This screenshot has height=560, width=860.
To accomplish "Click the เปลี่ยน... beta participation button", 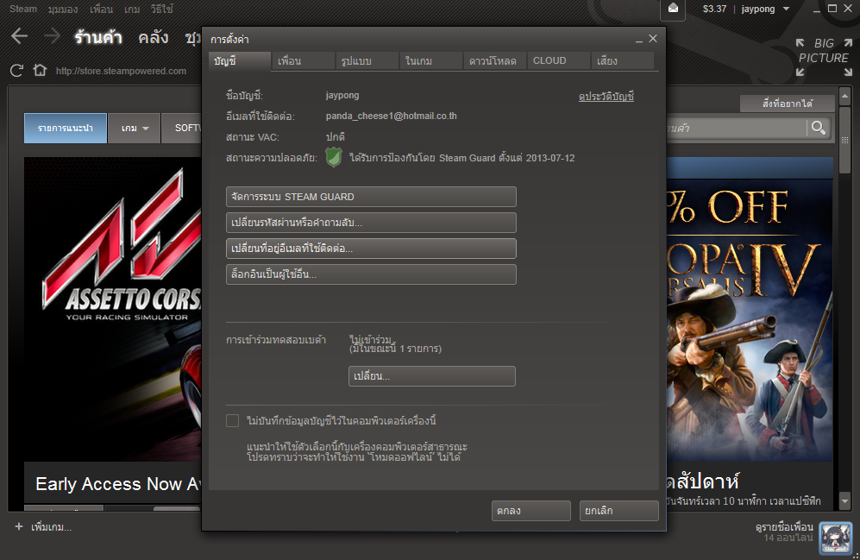I will [431, 375].
